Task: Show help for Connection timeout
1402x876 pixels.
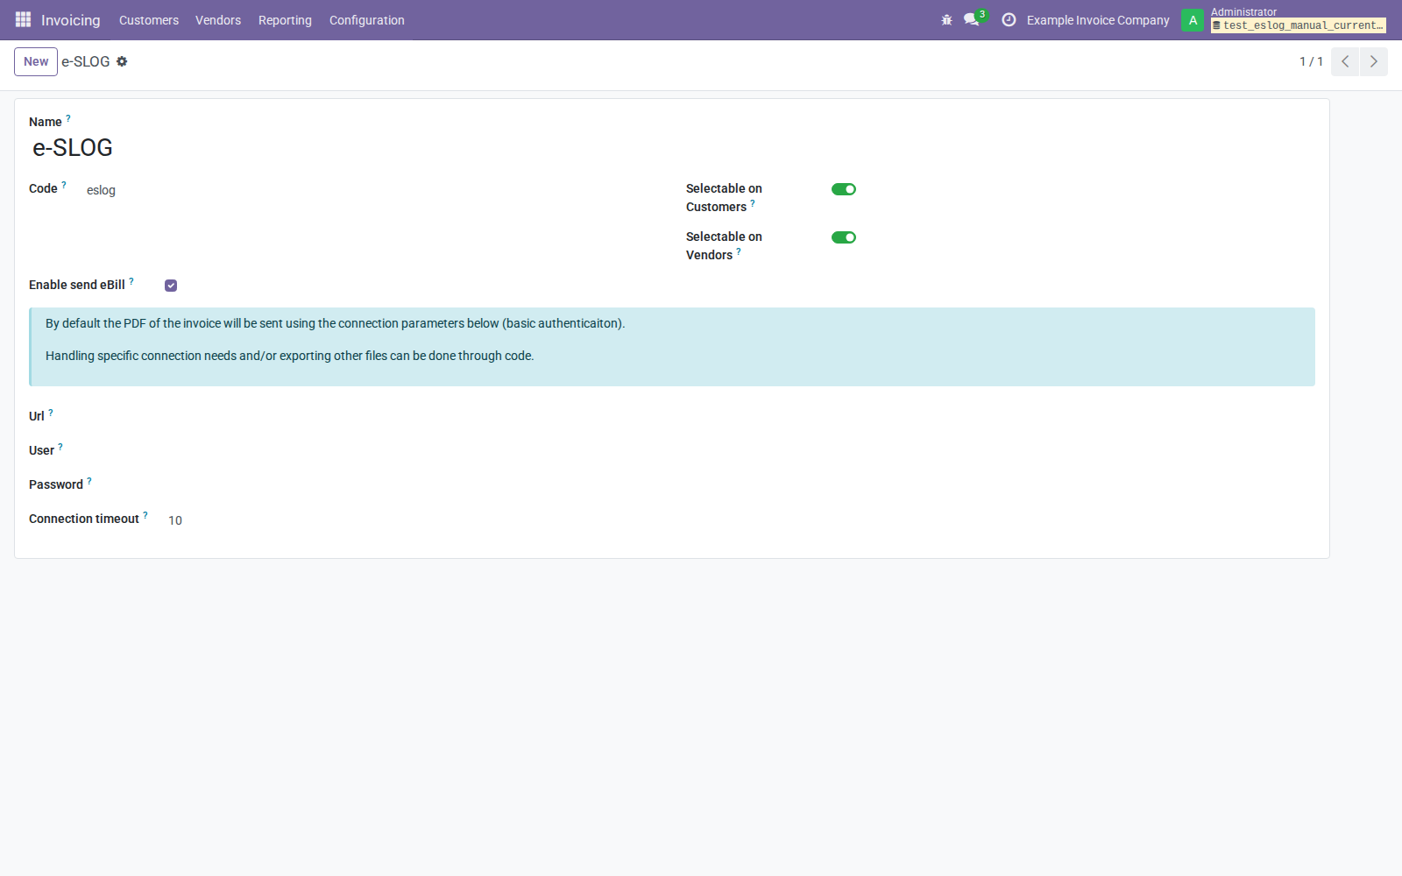Action: 145,515
